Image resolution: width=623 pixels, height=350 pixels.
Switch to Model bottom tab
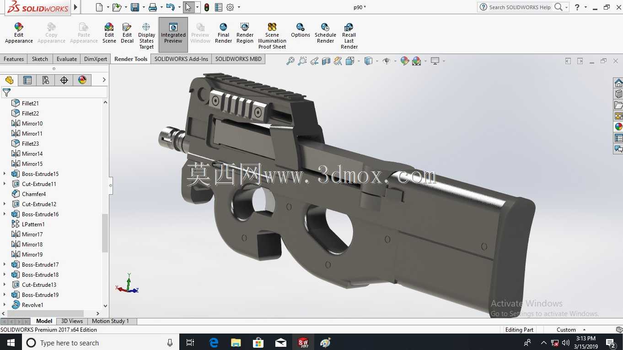(44, 321)
